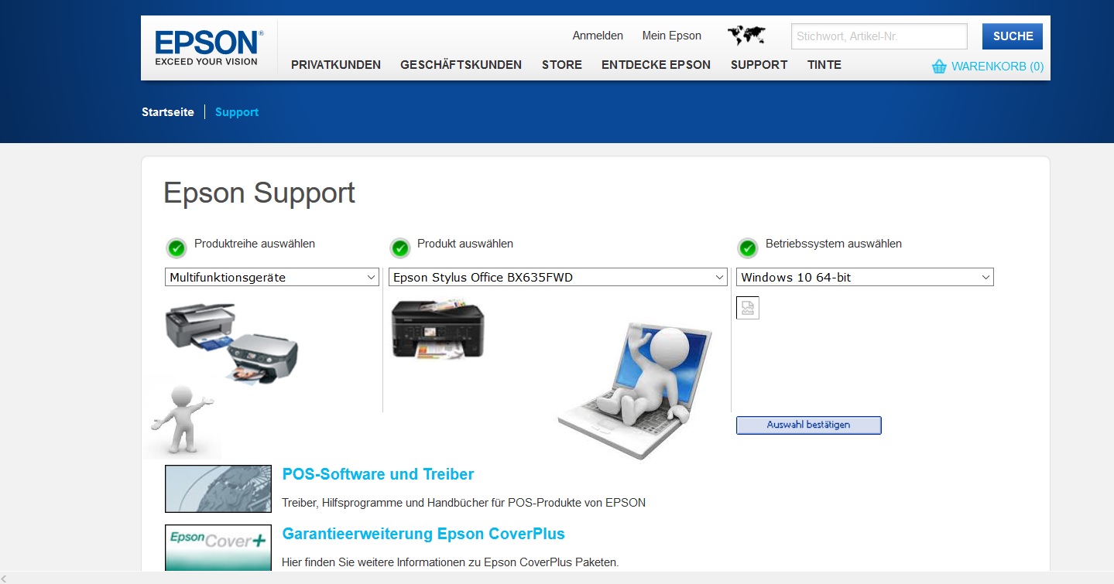This screenshot has width=1114, height=584.
Task: Click the Mein Epson link
Action: (672, 36)
